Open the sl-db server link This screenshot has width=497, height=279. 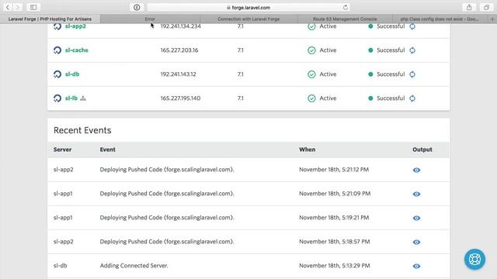coord(72,74)
